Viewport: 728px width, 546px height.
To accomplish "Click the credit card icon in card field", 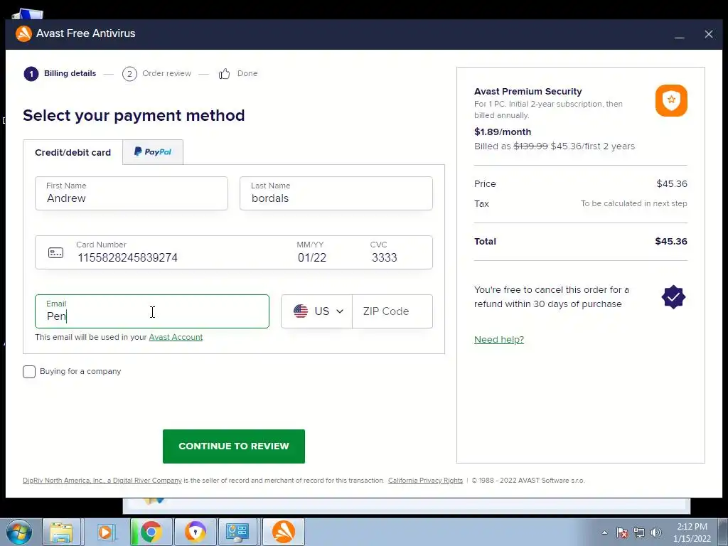I will (55, 252).
